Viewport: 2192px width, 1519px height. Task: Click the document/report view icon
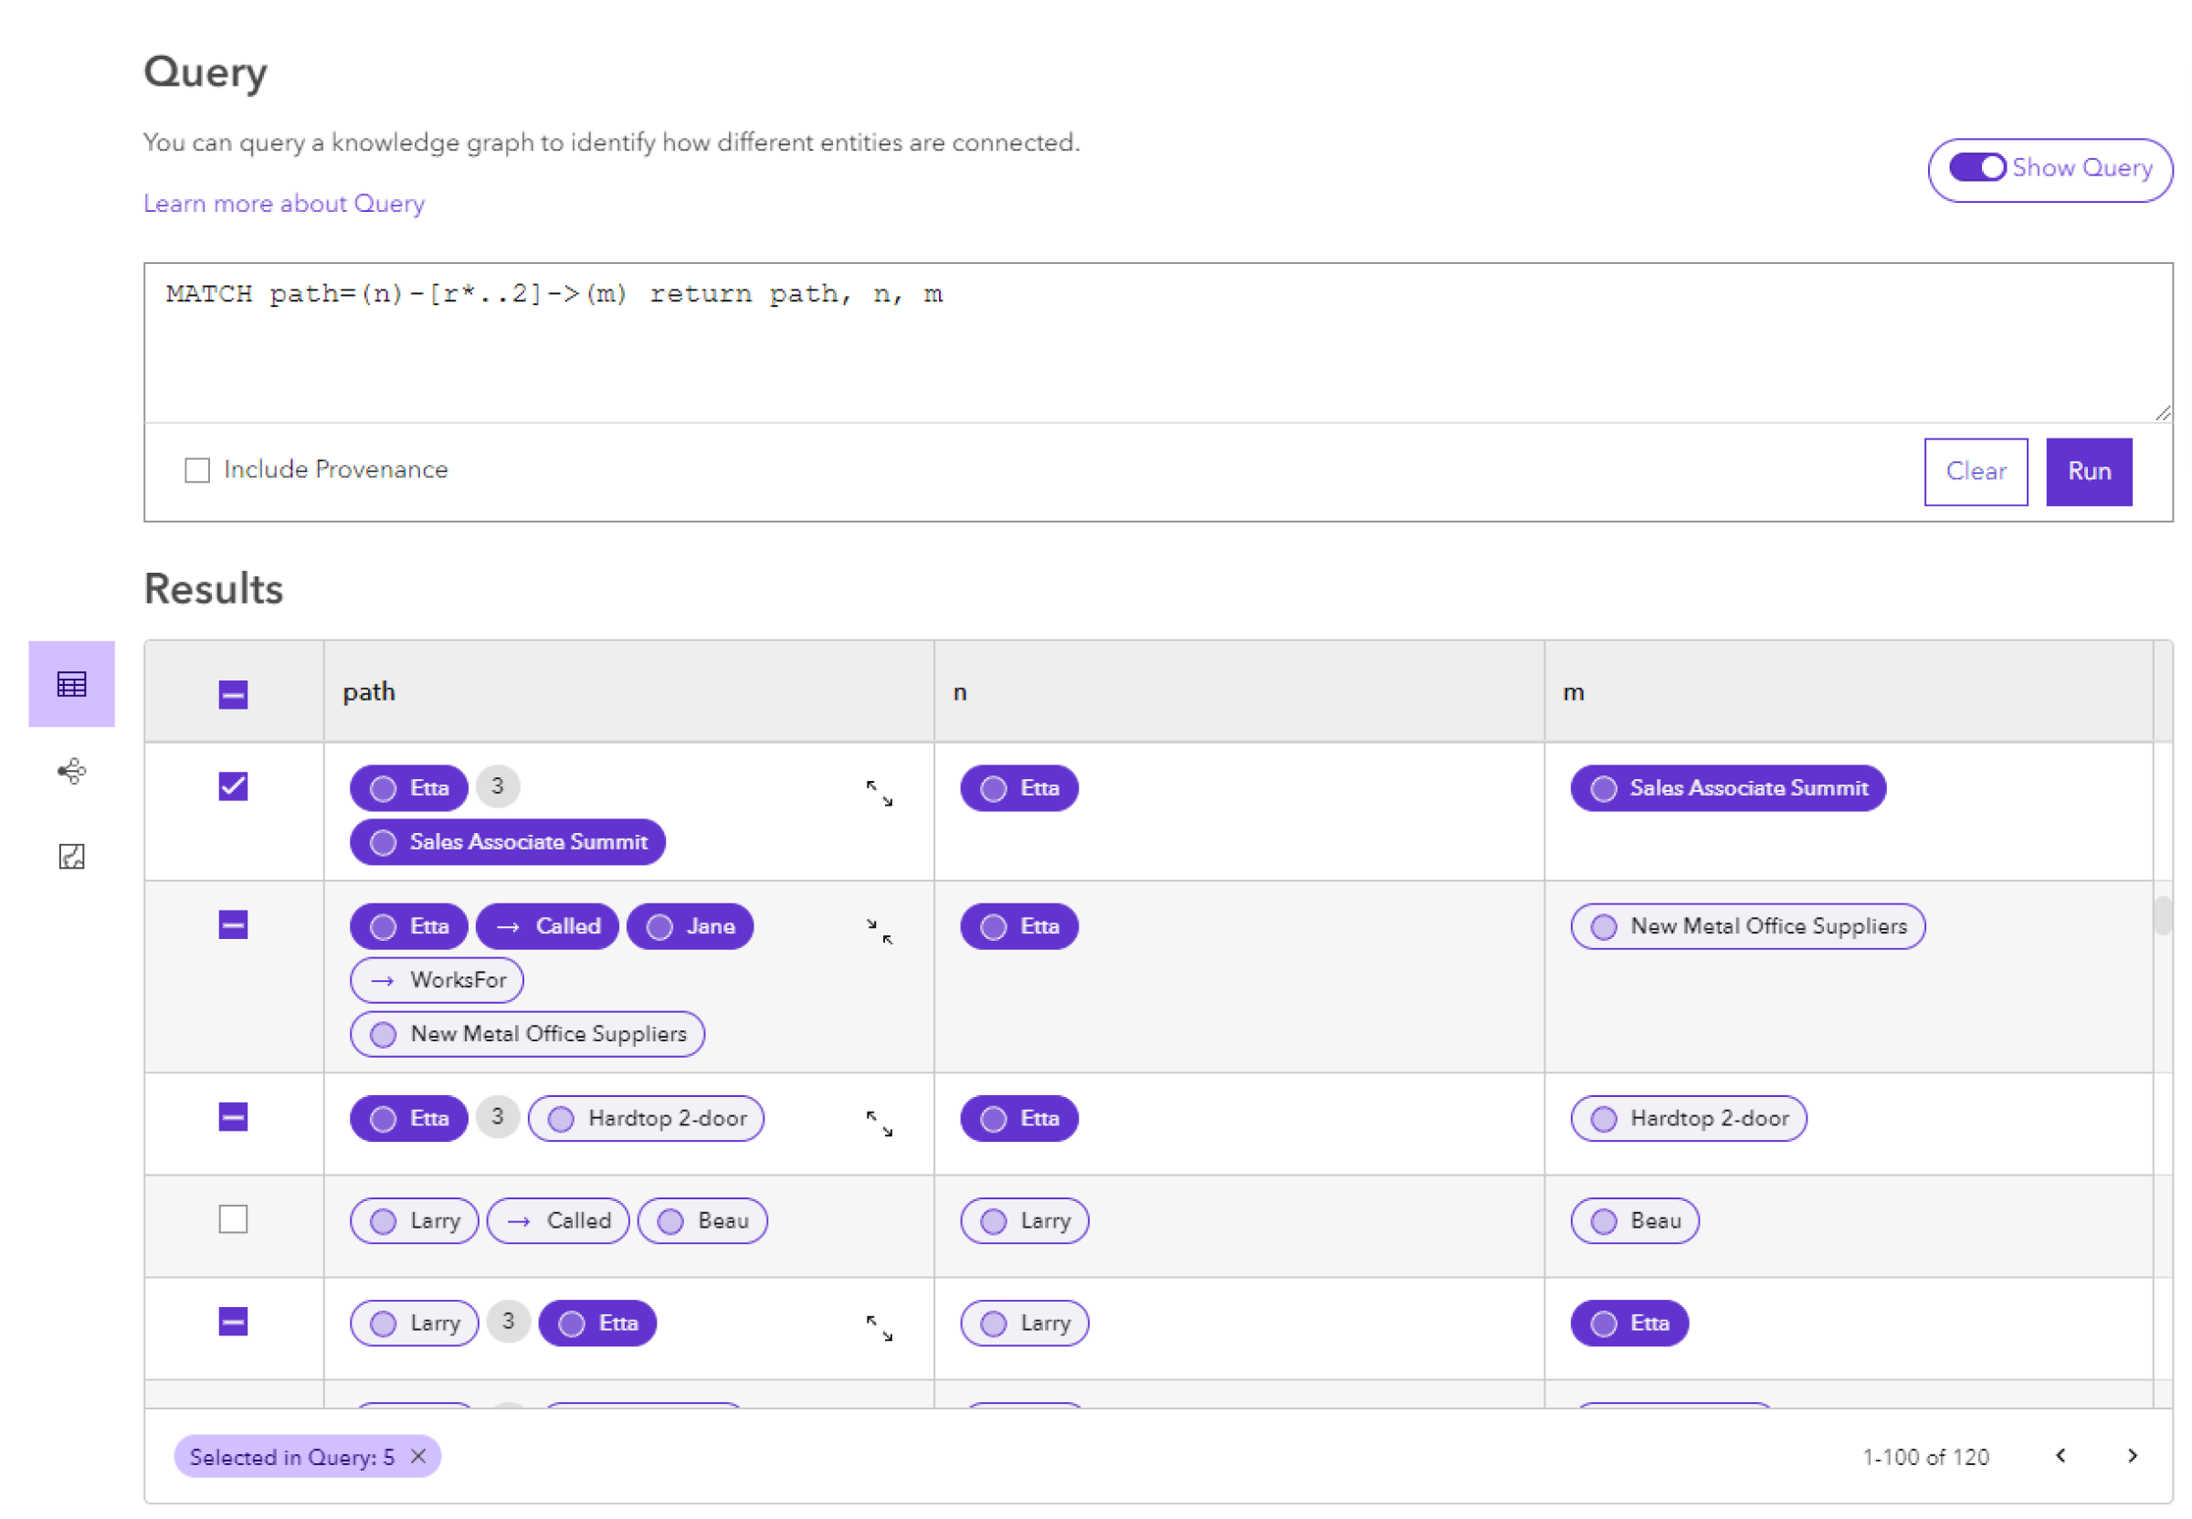(68, 858)
